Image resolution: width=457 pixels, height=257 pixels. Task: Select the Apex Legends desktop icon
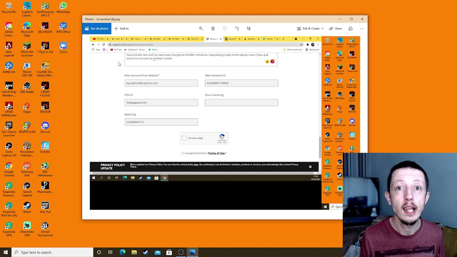click(9, 50)
